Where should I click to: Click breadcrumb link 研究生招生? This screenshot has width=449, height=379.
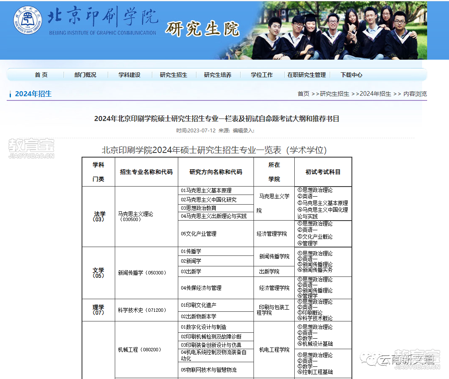tap(335, 94)
